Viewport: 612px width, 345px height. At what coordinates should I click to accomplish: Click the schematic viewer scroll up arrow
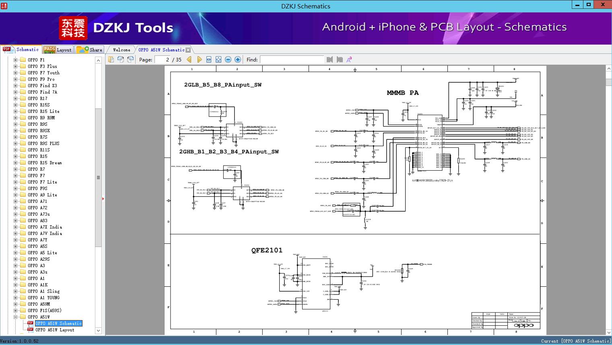(609, 69)
